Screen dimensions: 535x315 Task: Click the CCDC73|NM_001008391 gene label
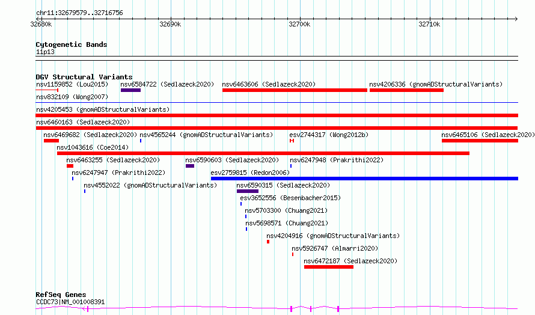pos(70,302)
